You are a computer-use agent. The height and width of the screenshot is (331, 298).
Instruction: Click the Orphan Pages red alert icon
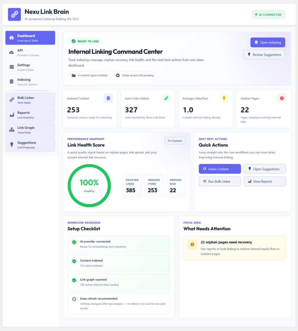tap(282, 98)
